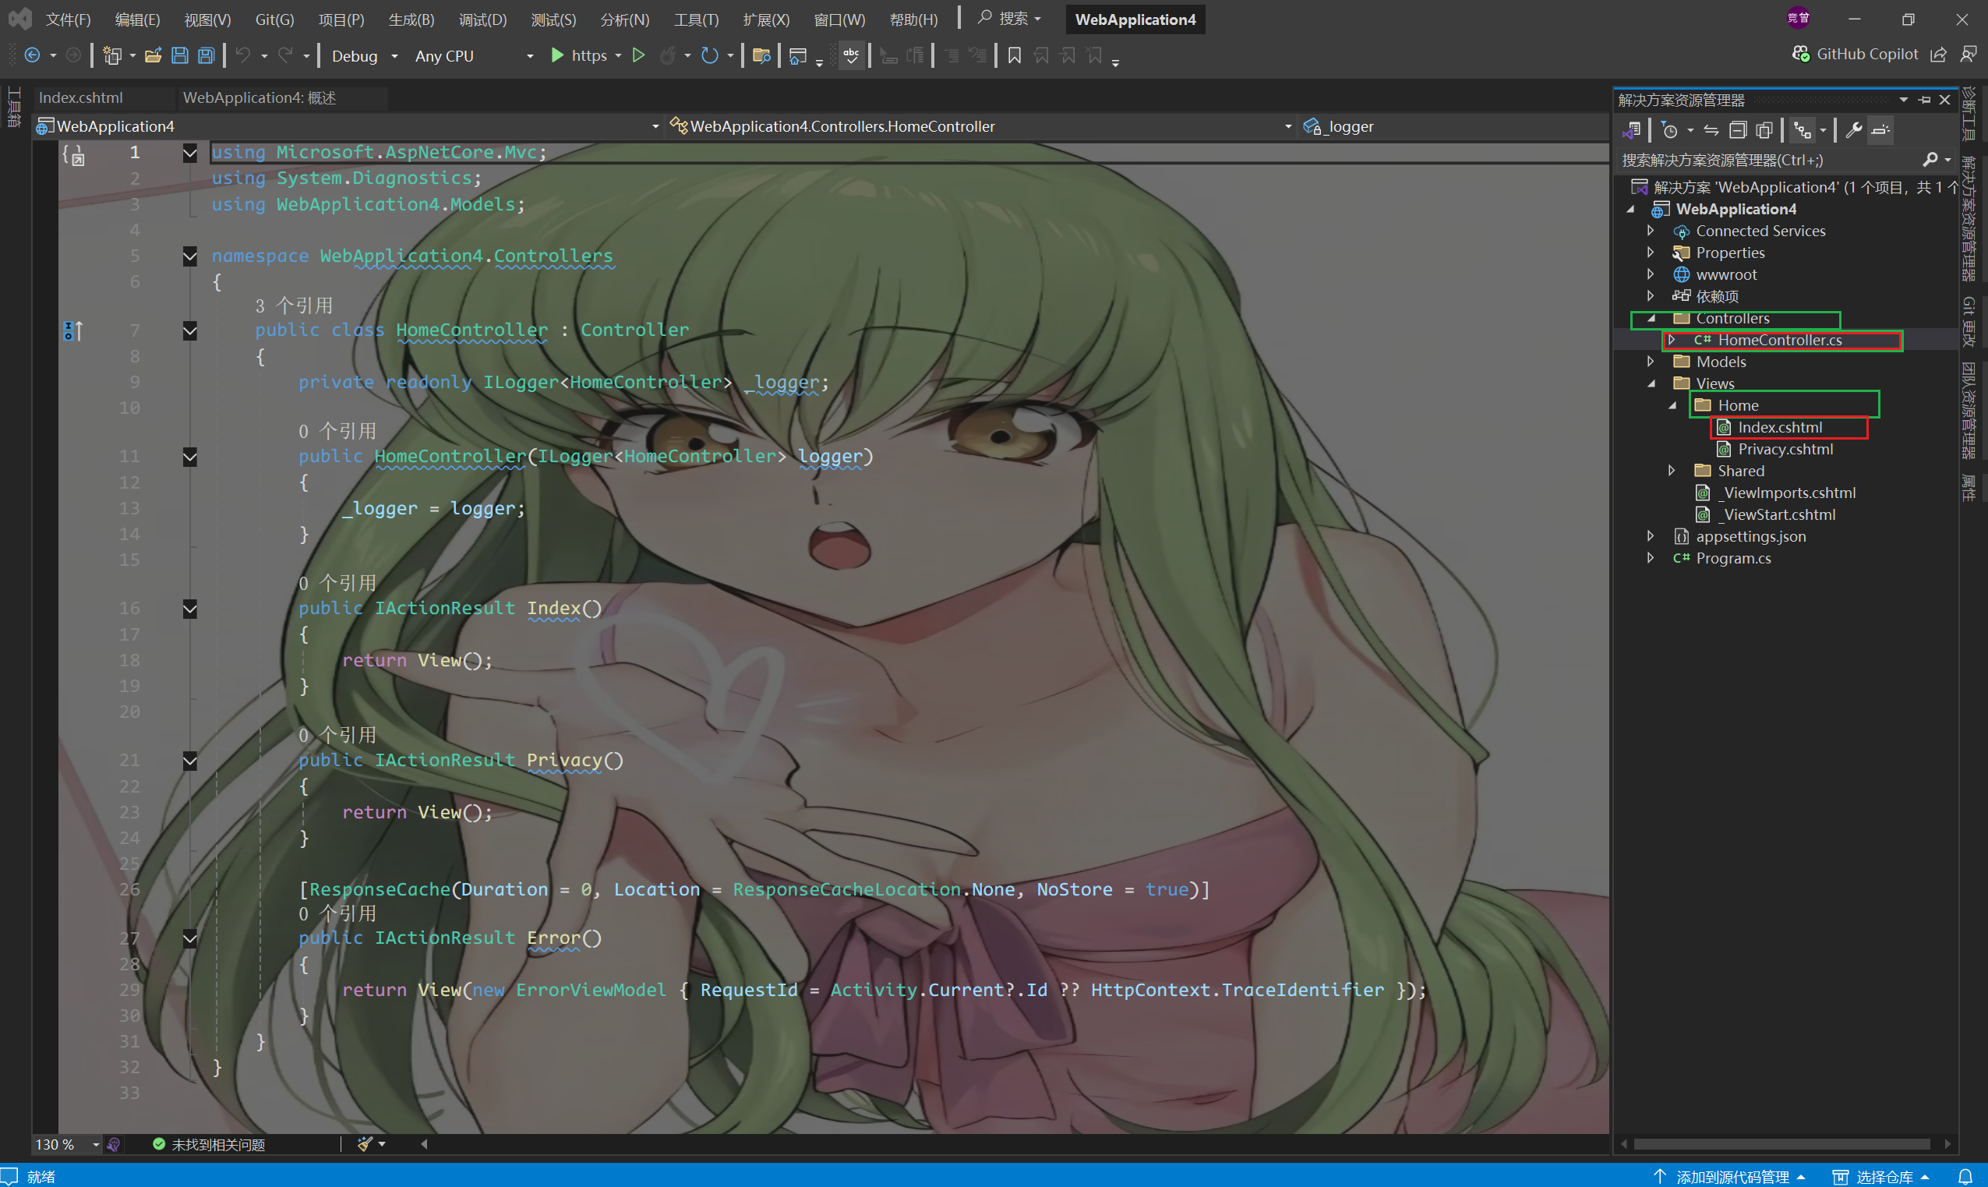Image resolution: width=1988 pixels, height=1187 pixels.
Task: Collapse the Index method at line 16
Action: click(x=189, y=609)
